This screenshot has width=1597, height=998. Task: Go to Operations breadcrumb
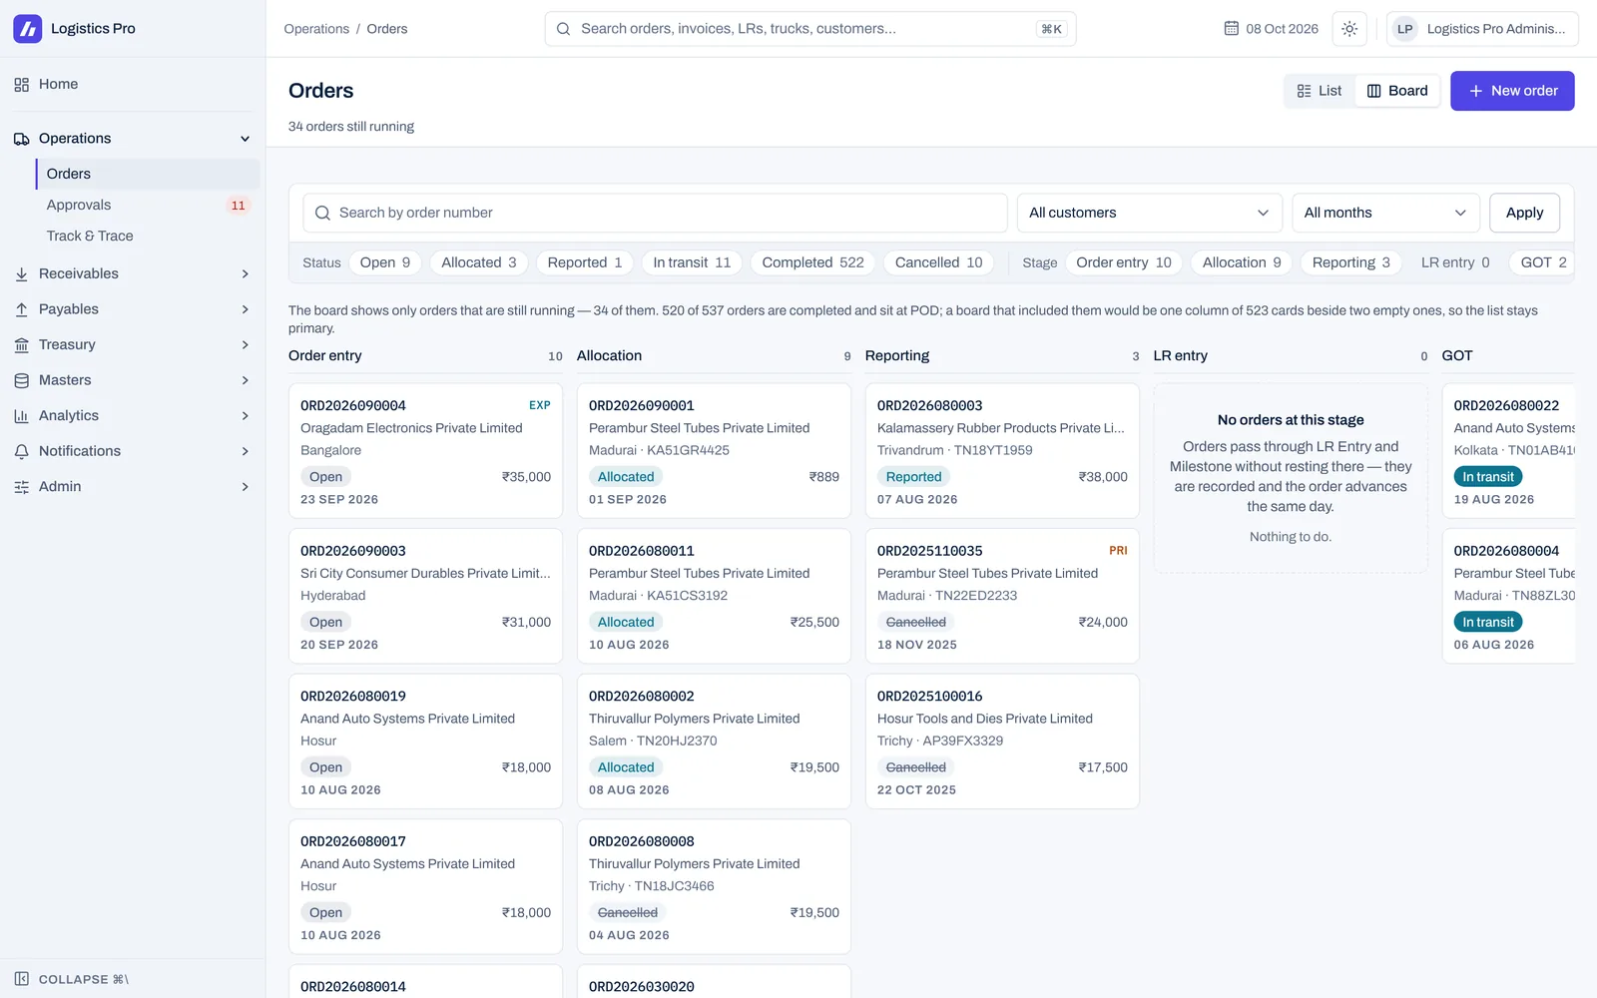click(x=316, y=29)
